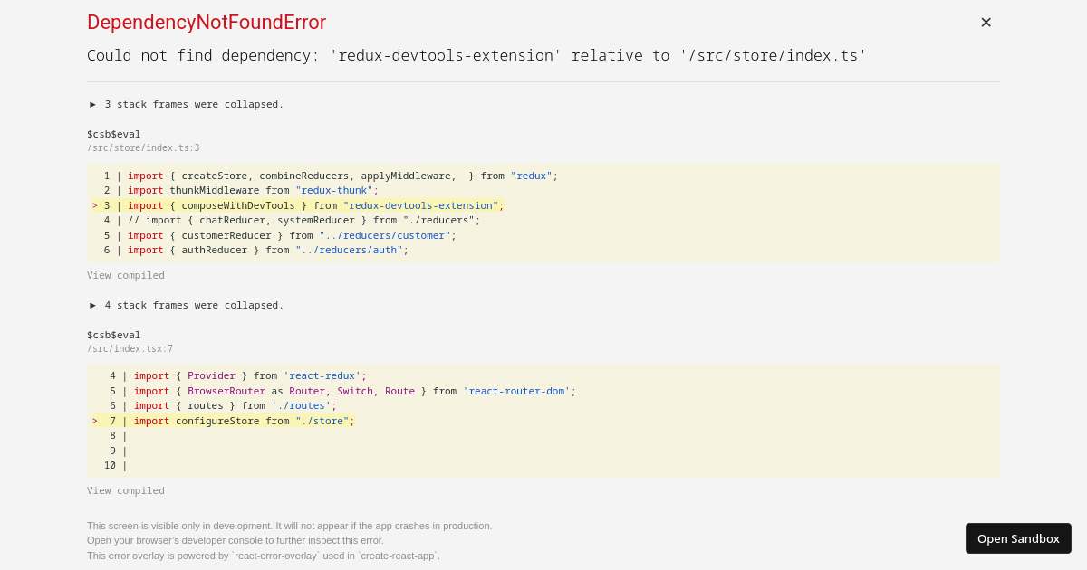Click the first View compiled link
This screenshot has width=1087, height=570.
(125, 275)
